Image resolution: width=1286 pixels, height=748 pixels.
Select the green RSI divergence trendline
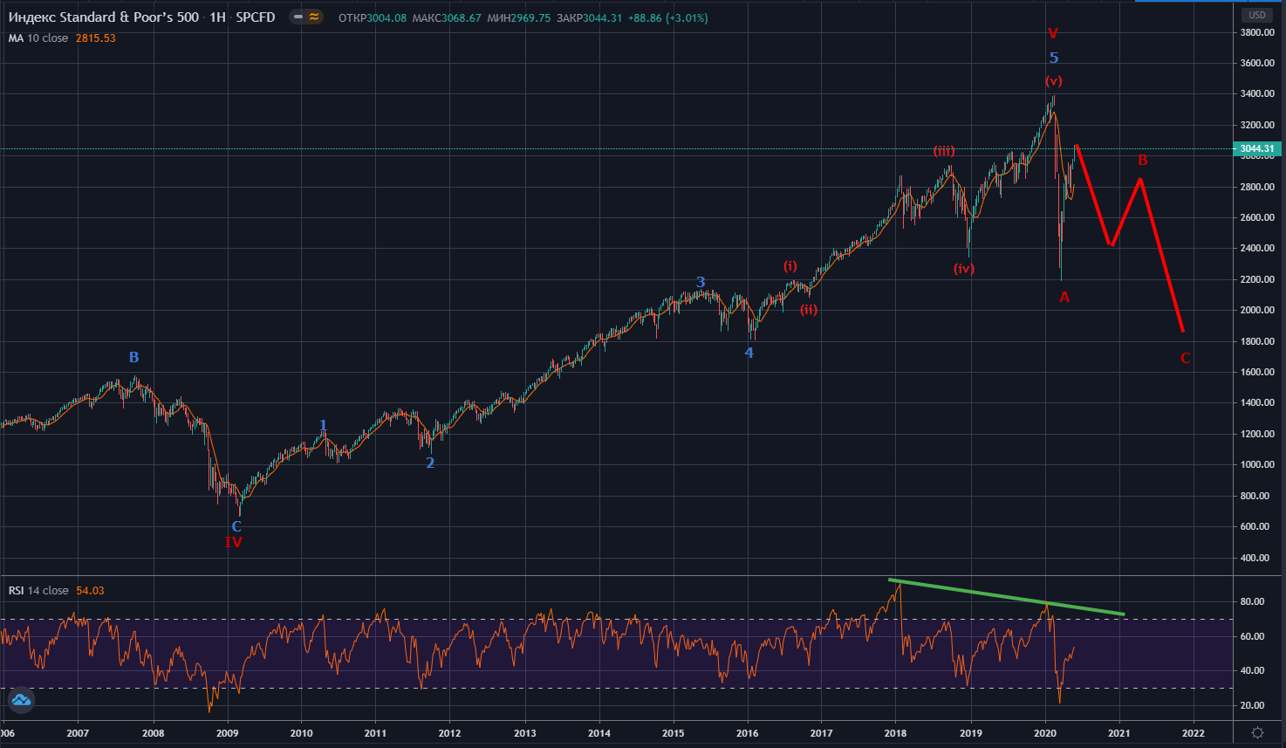tap(1006, 597)
